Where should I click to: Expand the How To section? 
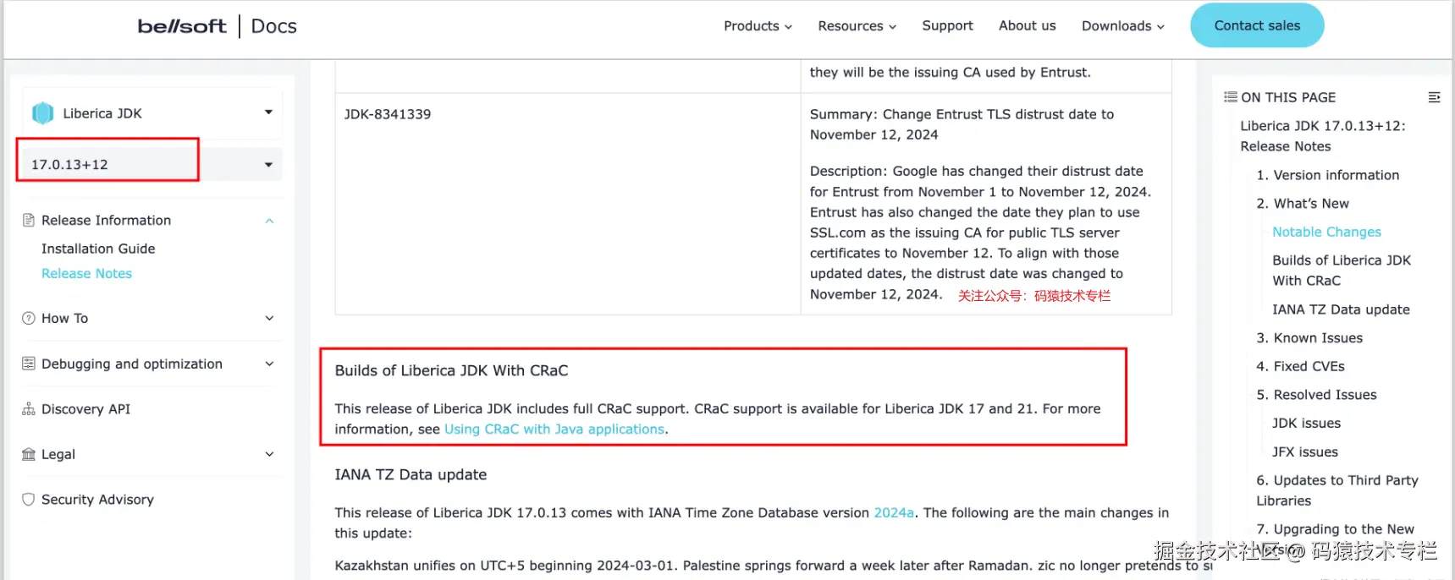coord(269,319)
